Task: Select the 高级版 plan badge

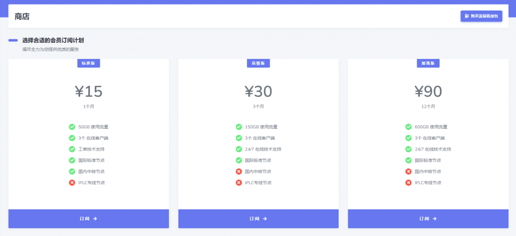Action: (x=258, y=63)
